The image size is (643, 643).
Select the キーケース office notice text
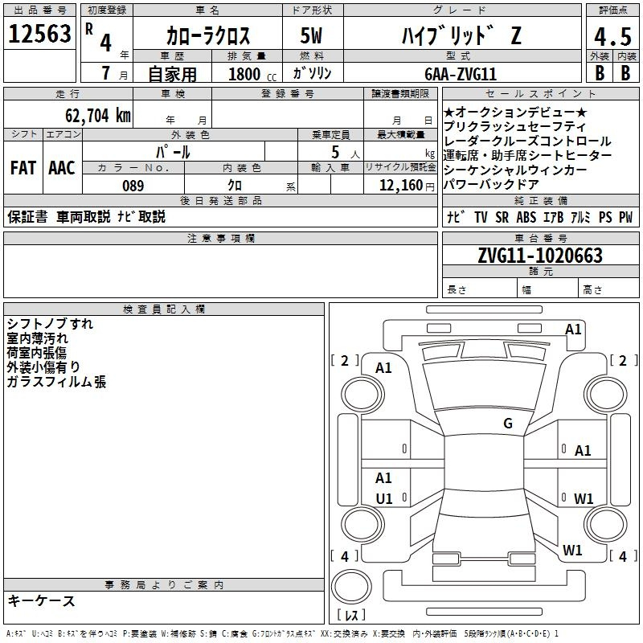41,601
